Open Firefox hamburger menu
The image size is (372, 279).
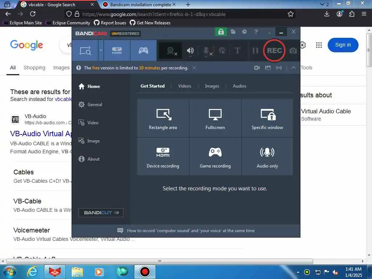pyautogui.click(x=364, y=14)
